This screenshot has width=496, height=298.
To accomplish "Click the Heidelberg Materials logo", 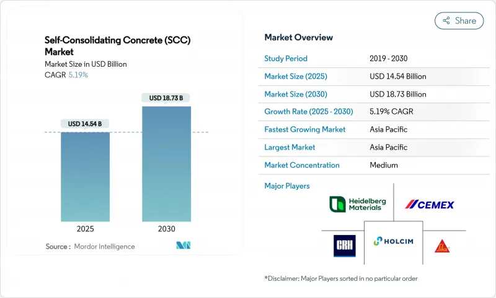I will click(x=356, y=204).
